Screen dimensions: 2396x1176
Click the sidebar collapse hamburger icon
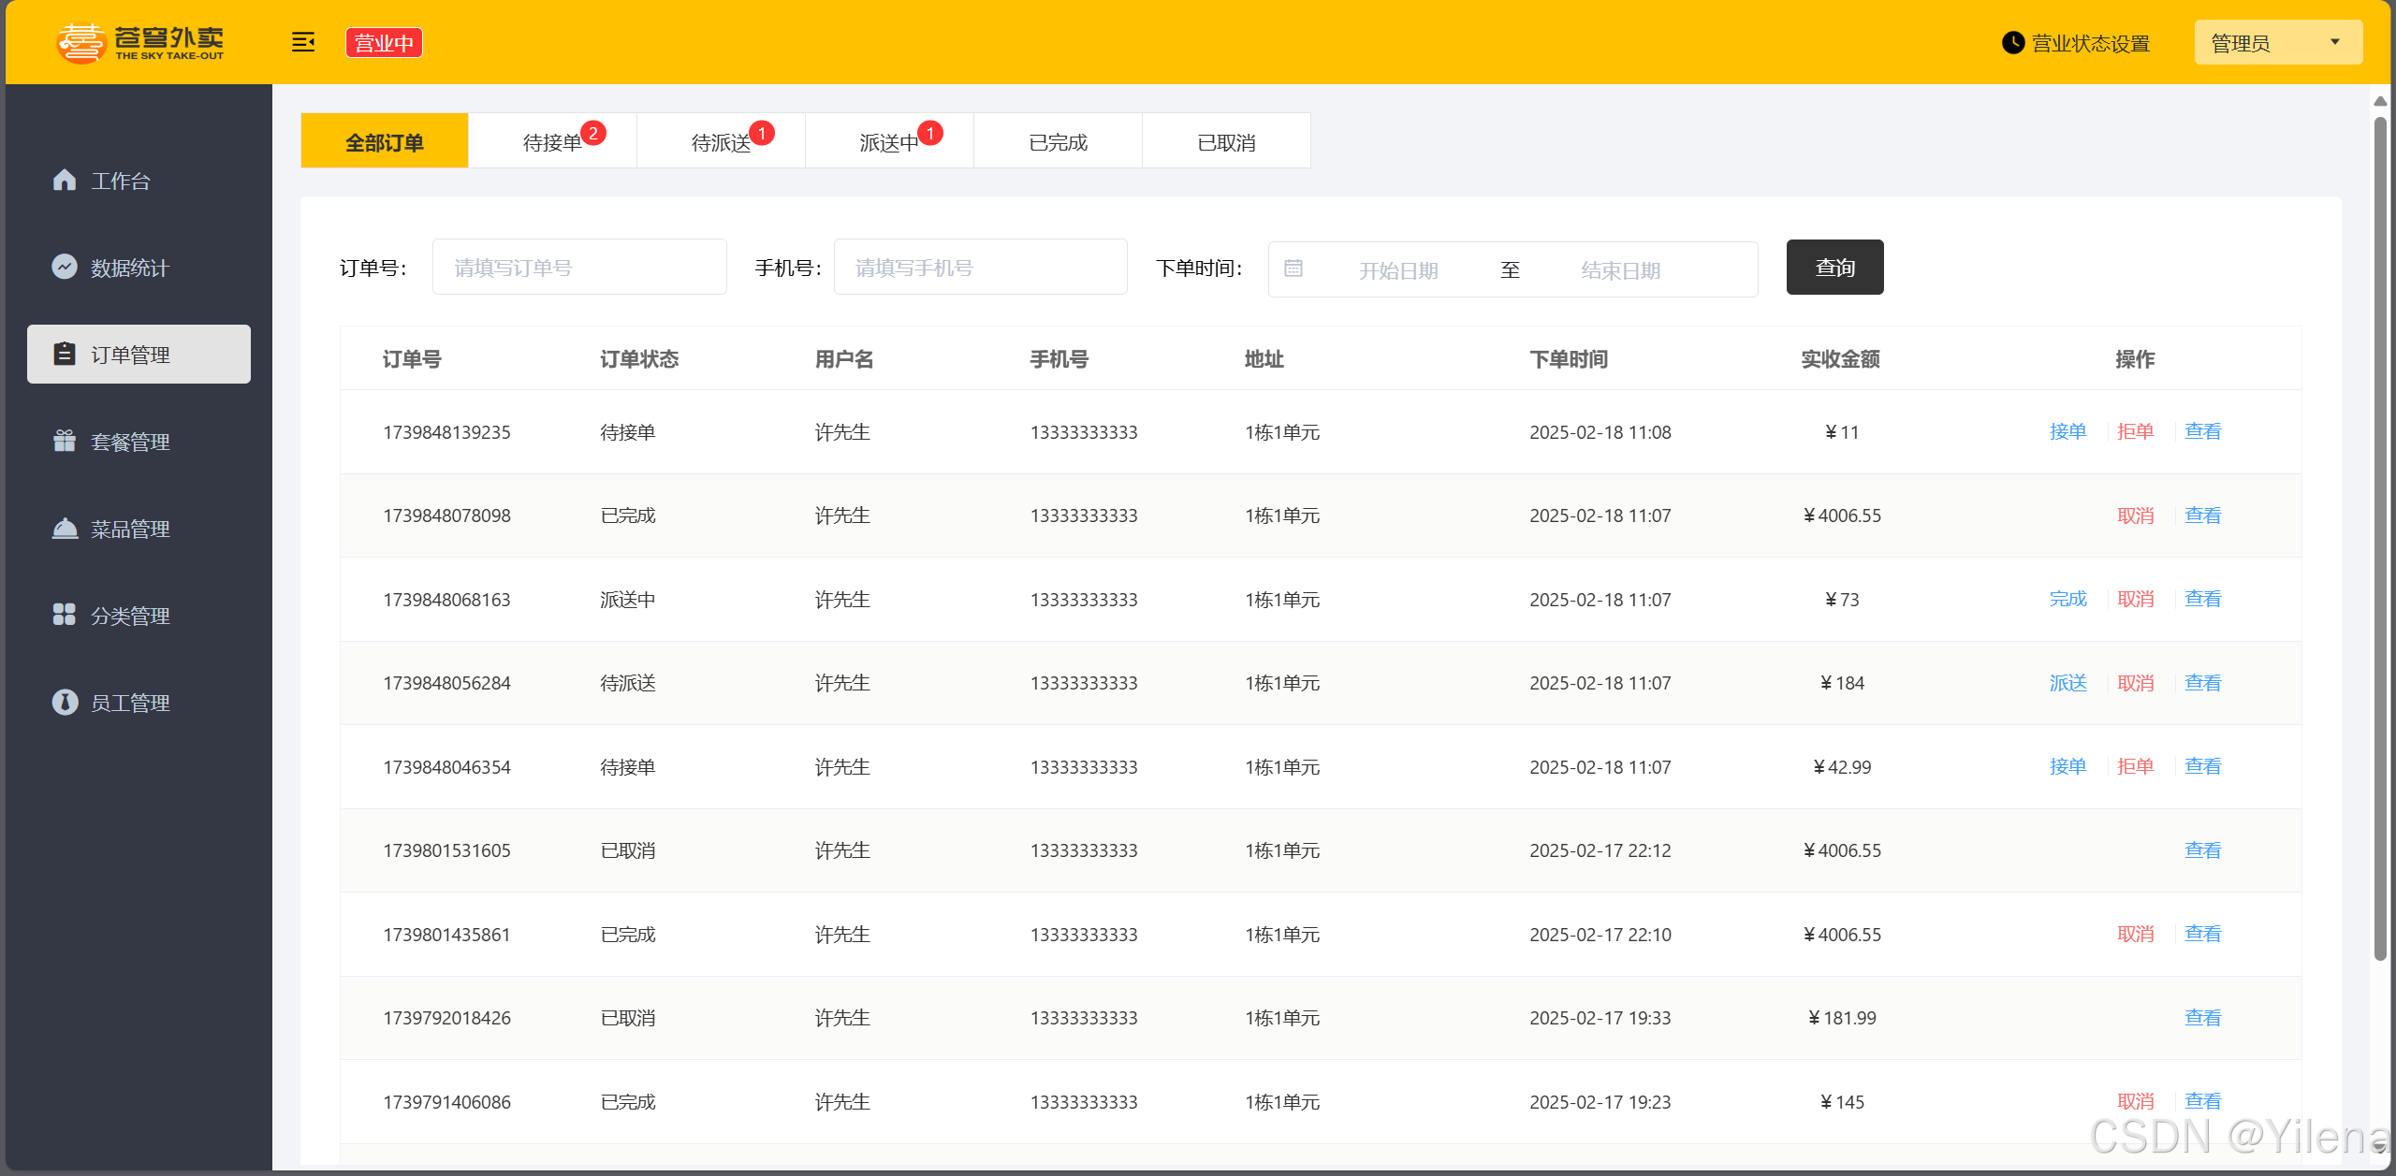[303, 42]
